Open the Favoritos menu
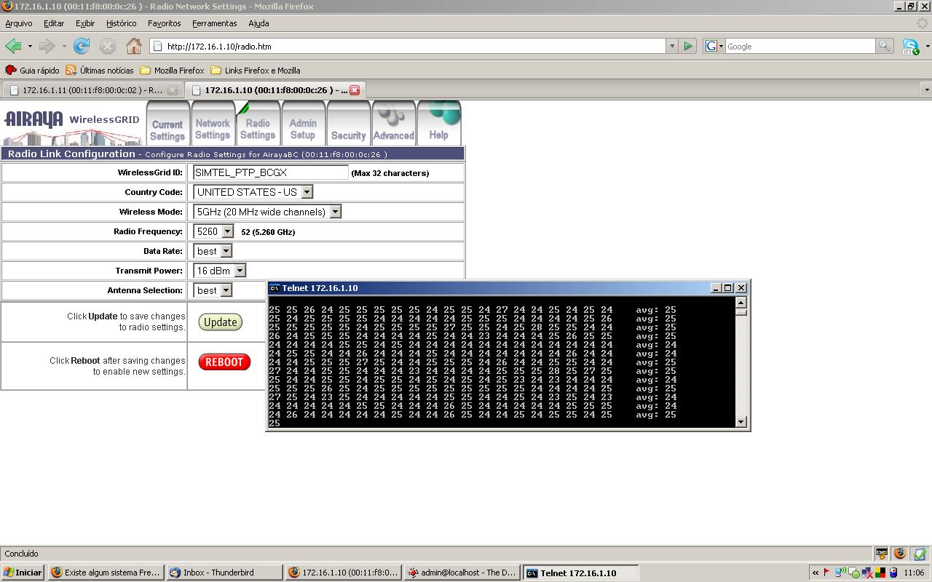 [164, 23]
